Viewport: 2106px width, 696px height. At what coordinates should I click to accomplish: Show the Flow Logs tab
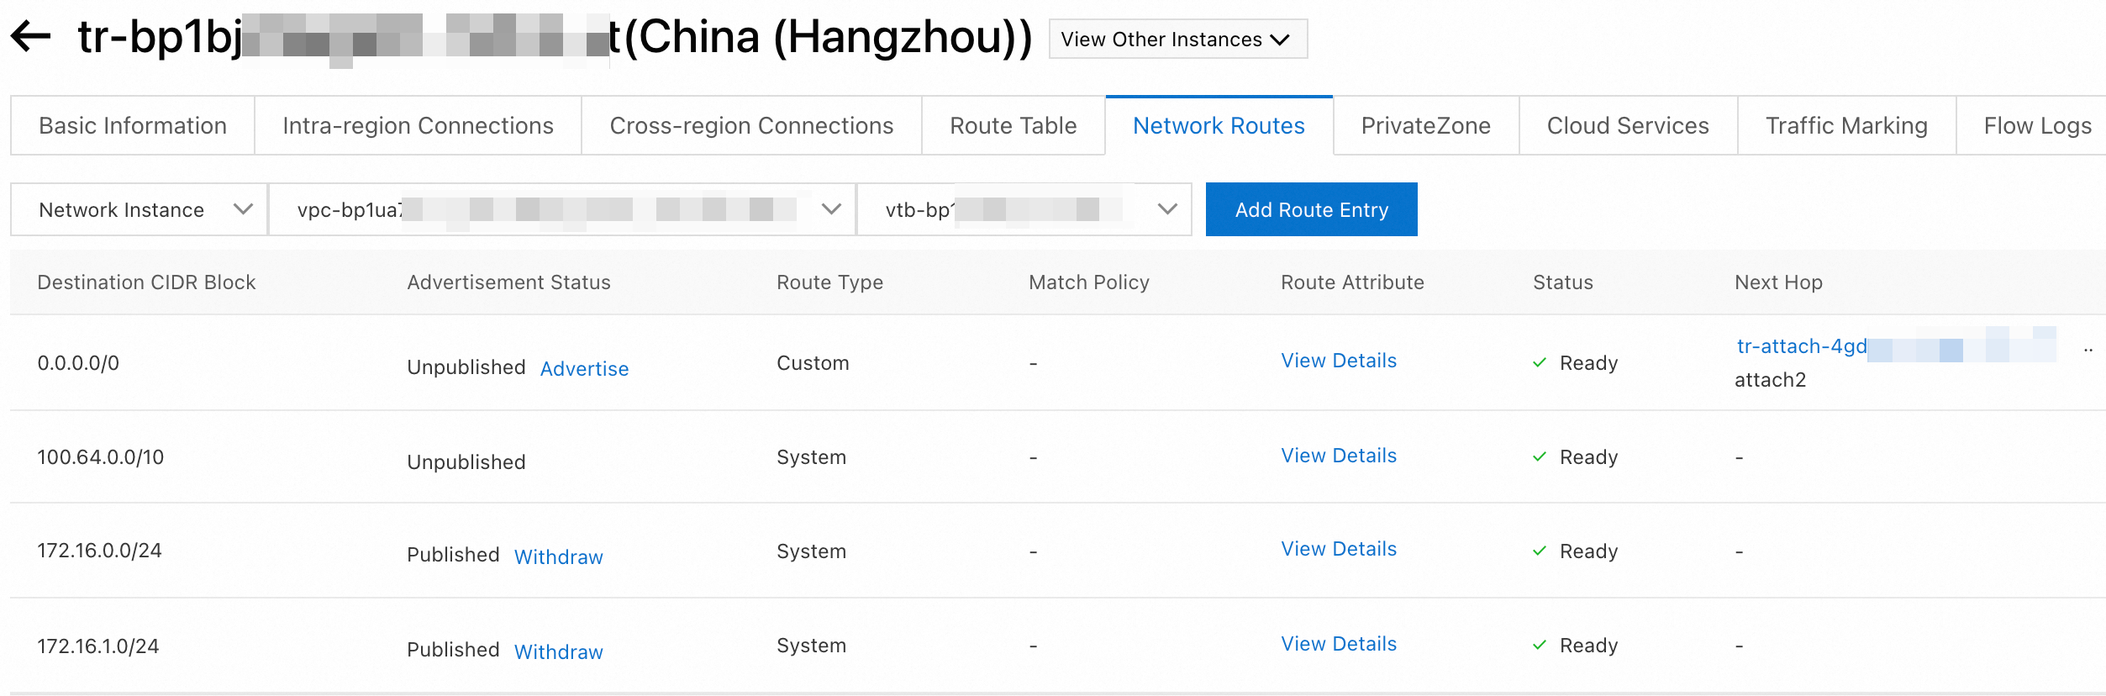click(x=2037, y=126)
